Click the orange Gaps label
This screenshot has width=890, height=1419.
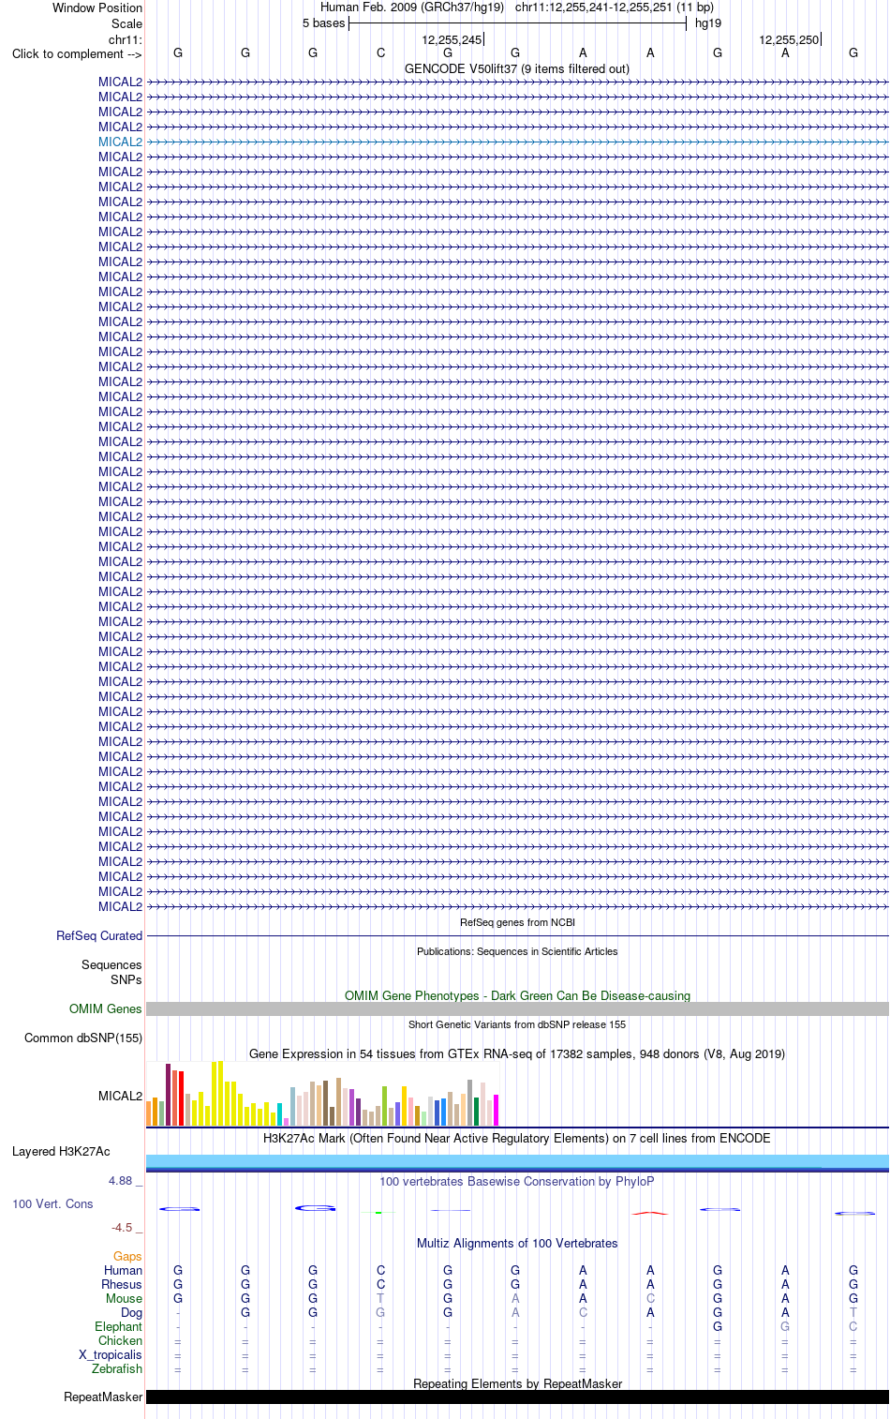(127, 1256)
